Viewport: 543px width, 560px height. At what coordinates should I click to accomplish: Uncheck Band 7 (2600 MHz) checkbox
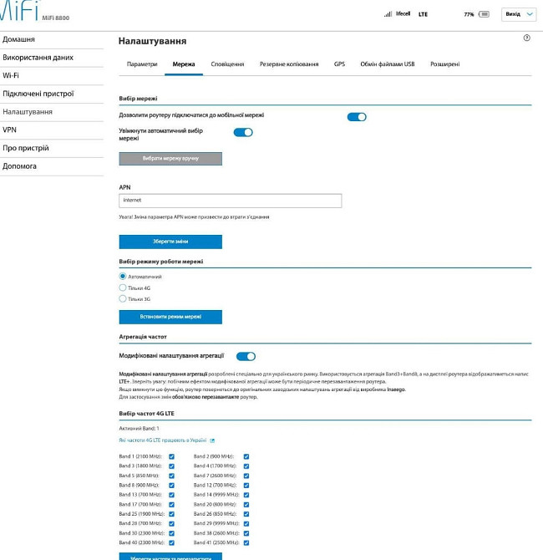coord(246,476)
